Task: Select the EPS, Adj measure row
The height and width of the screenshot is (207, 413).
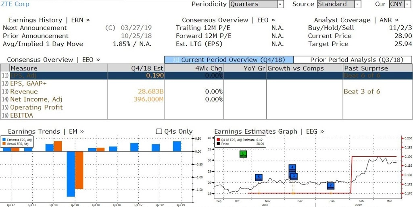Action: pyautogui.click(x=206, y=76)
